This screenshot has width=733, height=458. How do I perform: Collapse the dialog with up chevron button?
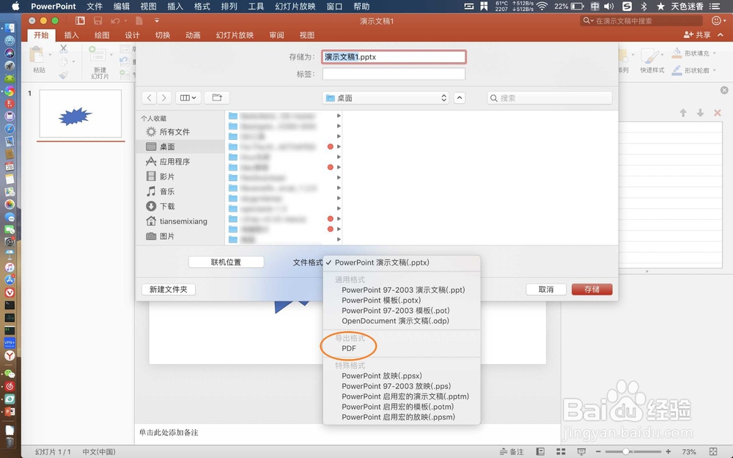pos(460,98)
